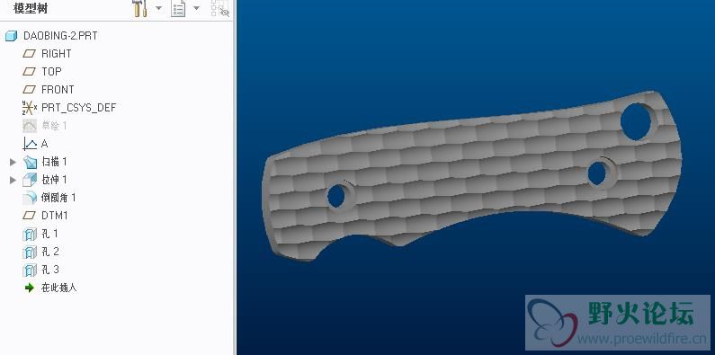
Task: Select the datum curve A icon
Action: click(30, 144)
